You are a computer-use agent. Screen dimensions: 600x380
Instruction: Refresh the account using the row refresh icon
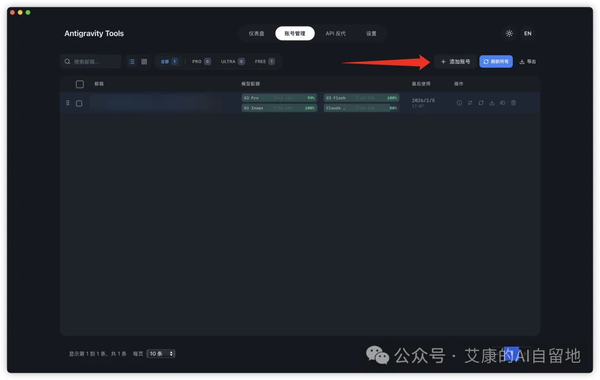481,103
